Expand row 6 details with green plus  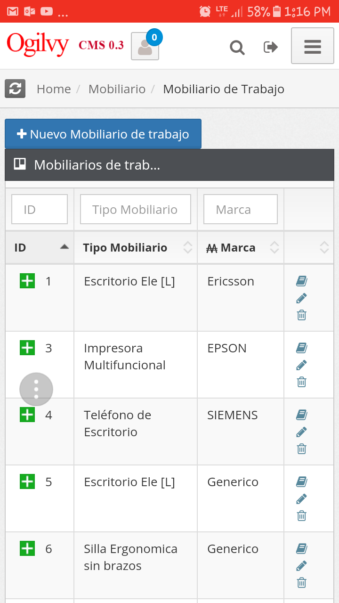[x=27, y=548]
